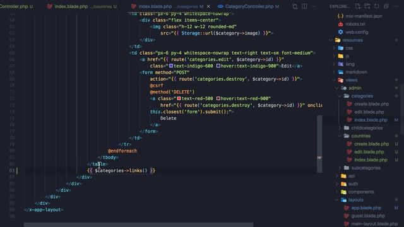The width and height of the screenshot is (404, 227).
Task: Collapse the resources folder
Action: click(x=352, y=40)
